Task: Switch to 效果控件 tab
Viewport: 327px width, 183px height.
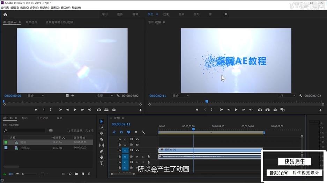Action: pos(31,22)
